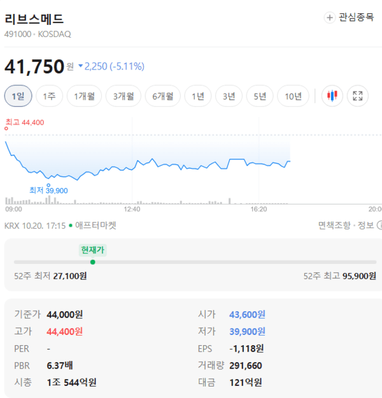Click the current price 41,750

point(34,66)
